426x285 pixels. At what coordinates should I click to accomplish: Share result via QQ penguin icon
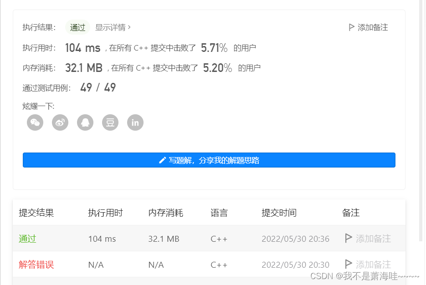(x=85, y=122)
